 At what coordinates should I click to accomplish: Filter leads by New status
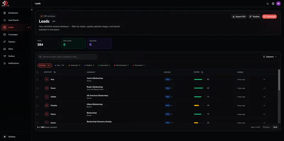point(60,65)
